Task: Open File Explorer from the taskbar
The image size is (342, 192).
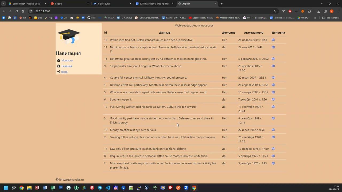Action: [29, 188]
